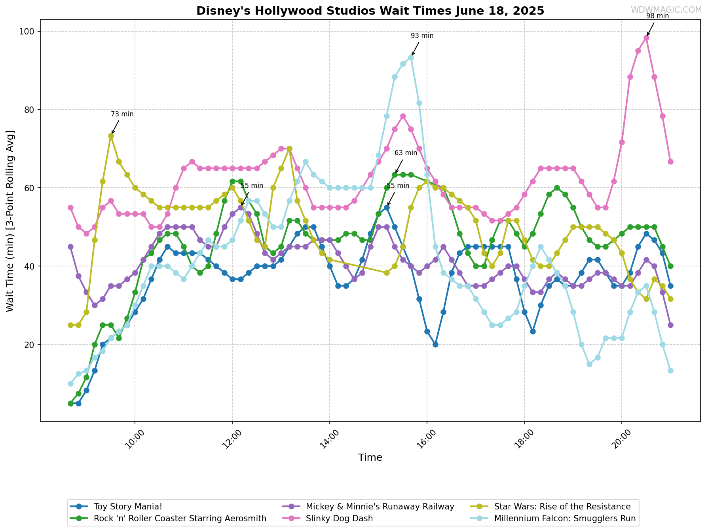The height and width of the screenshot is (532, 708).
Task: Select Millennium Falcon: Smugglers Run legend entry
Action: click(553, 519)
